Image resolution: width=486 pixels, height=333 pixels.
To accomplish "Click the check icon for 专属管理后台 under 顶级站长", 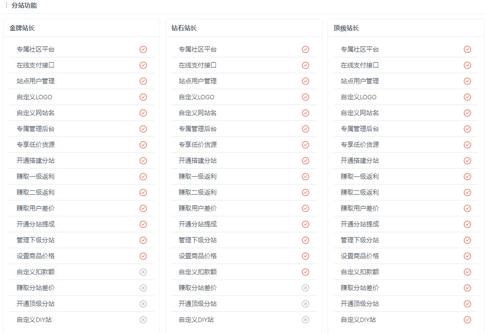I will pos(468,129).
